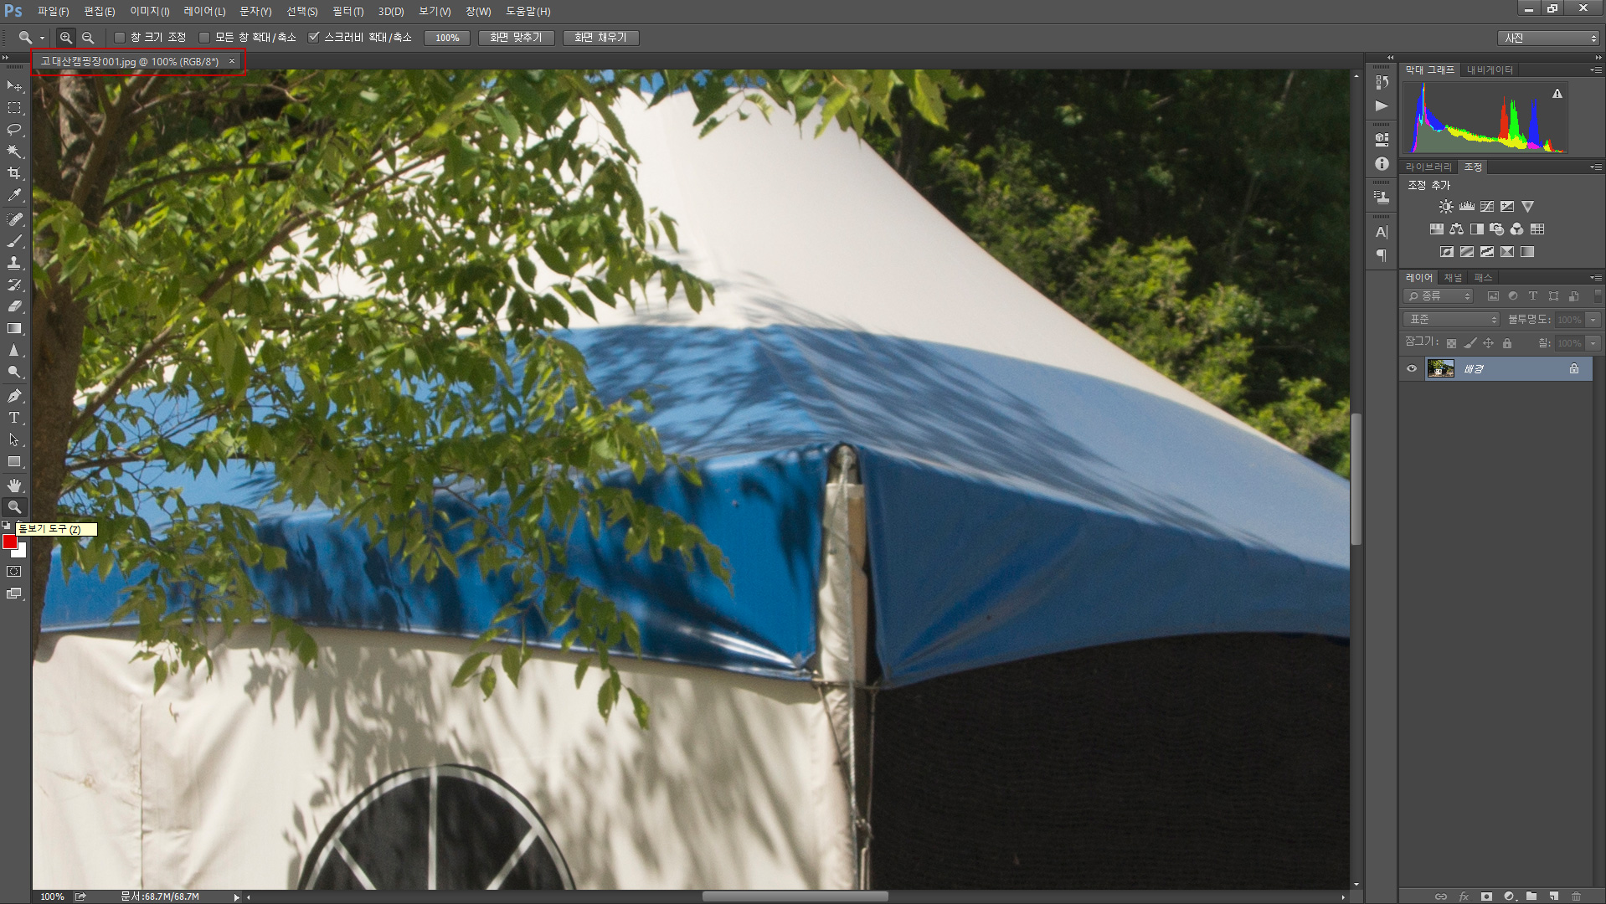Add a Hue/Saturation adjustment
The height and width of the screenshot is (904, 1606).
(1436, 229)
